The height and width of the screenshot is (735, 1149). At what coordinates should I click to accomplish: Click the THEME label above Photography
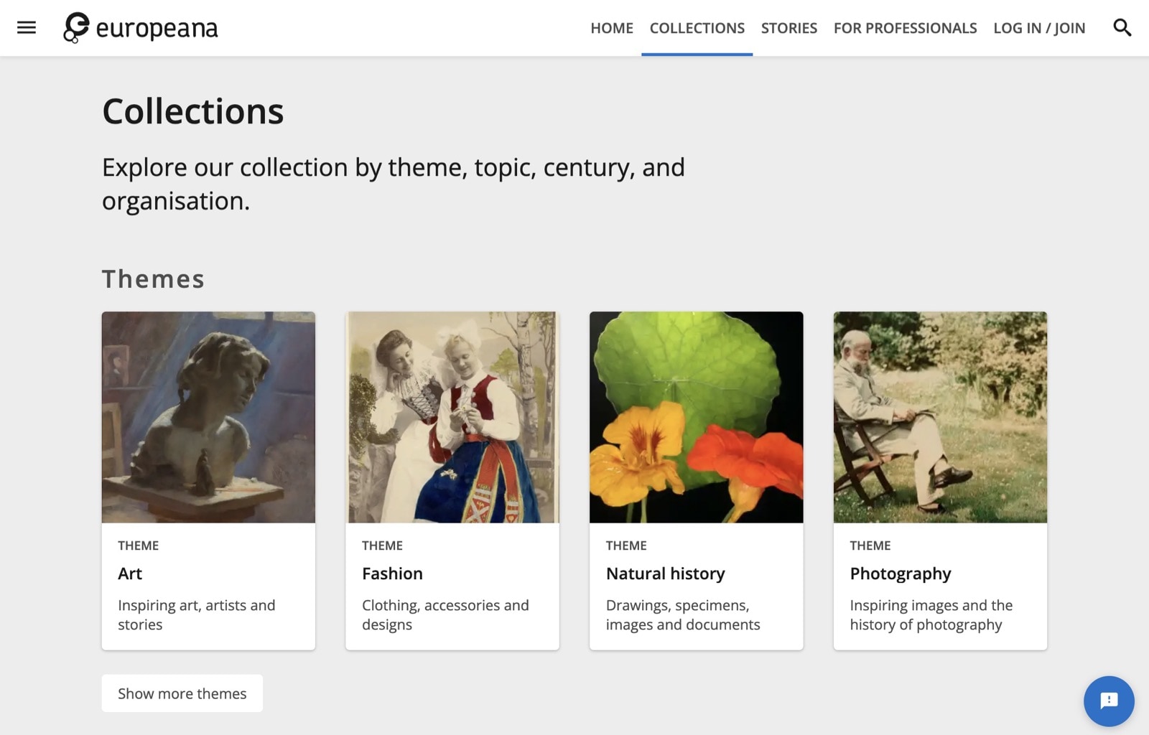pyautogui.click(x=870, y=546)
